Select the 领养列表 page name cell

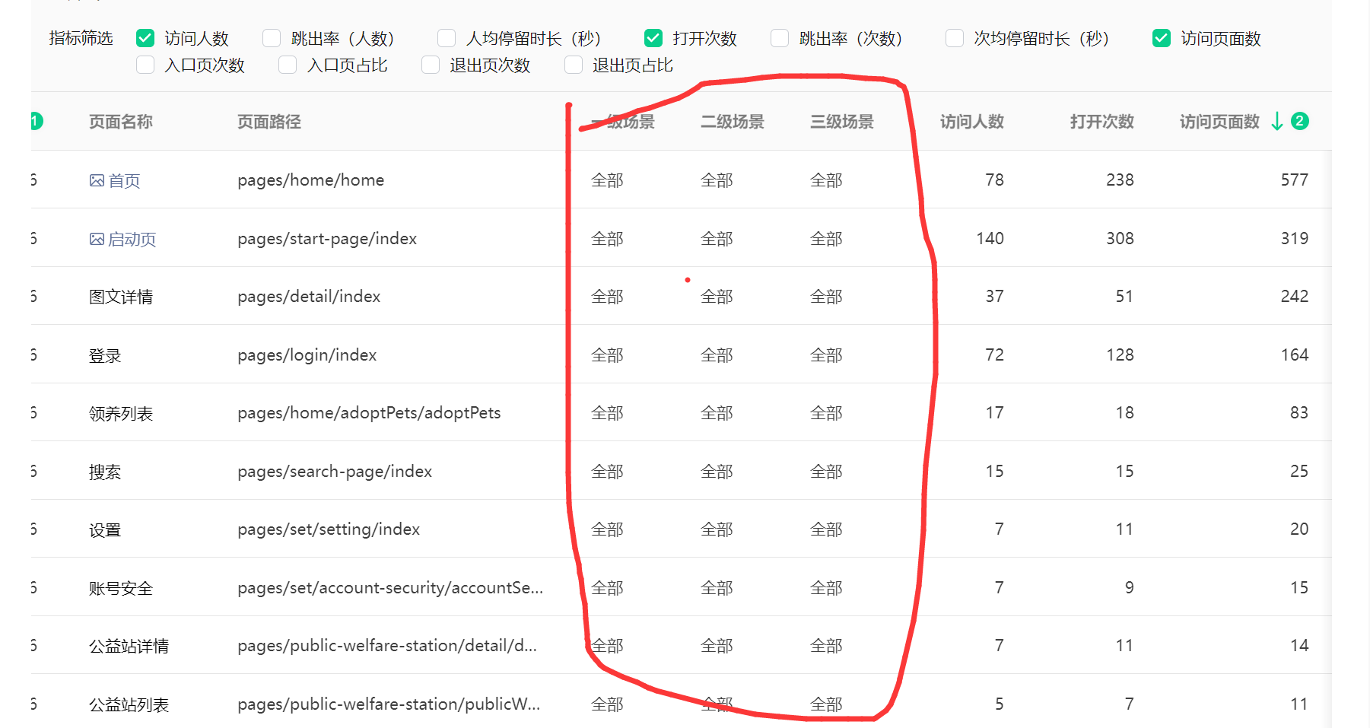coord(121,413)
